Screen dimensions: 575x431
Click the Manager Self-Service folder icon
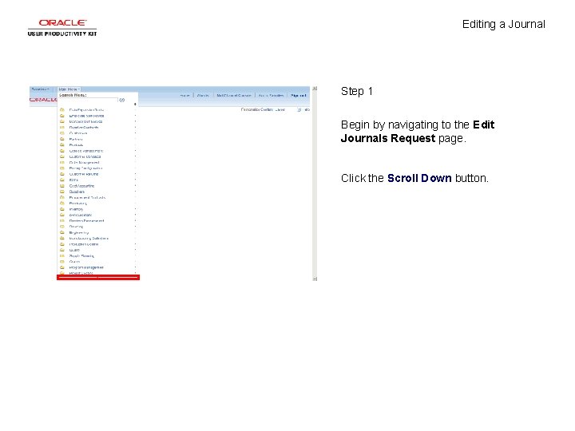coord(62,121)
